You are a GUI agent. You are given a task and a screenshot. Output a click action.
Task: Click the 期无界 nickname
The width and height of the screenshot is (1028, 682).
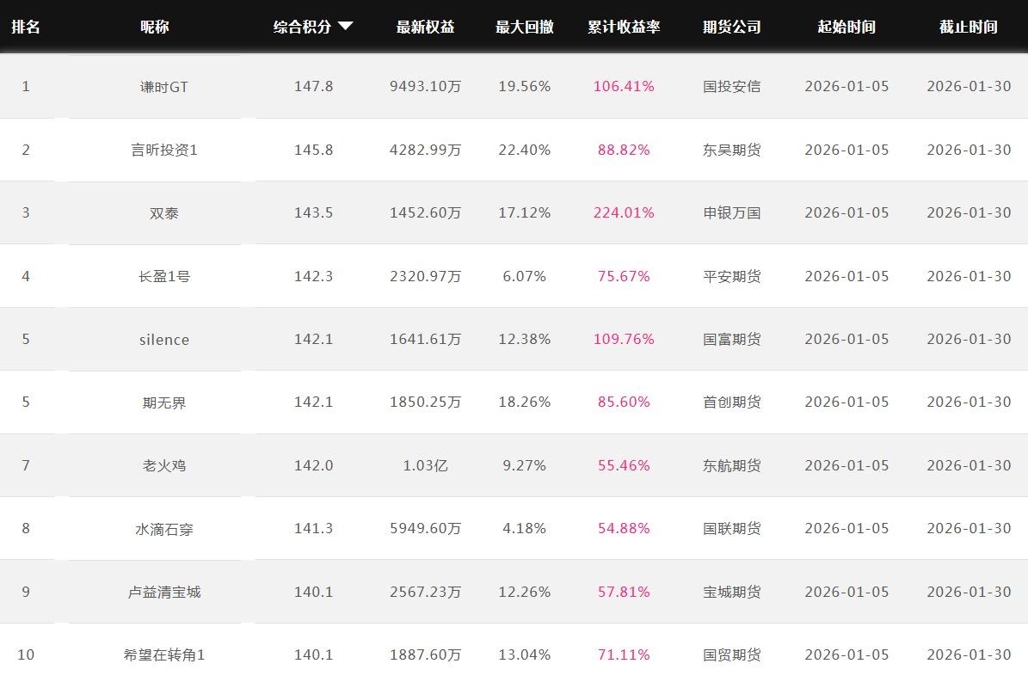(163, 402)
